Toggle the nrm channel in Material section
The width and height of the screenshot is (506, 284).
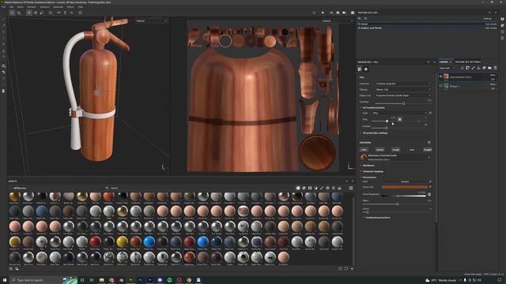click(x=412, y=149)
